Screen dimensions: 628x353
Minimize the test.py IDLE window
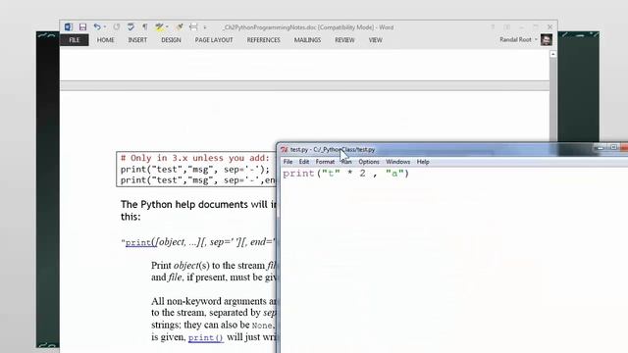pyautogui.click(x=600, y=148)
